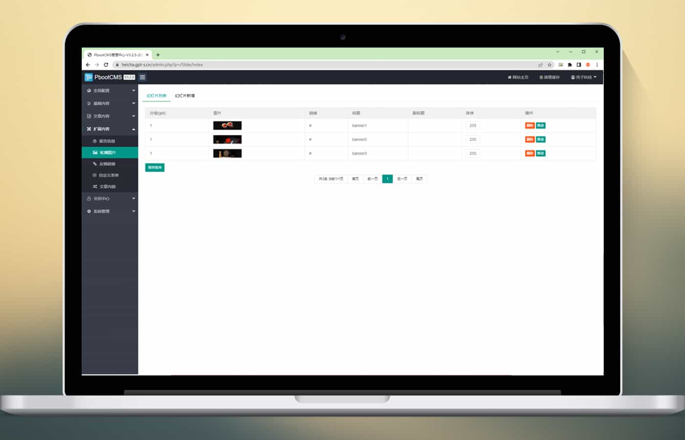Open the 文章内链 sidebar item
This screenshot has height=440, width=685.
tap(110, 187)
